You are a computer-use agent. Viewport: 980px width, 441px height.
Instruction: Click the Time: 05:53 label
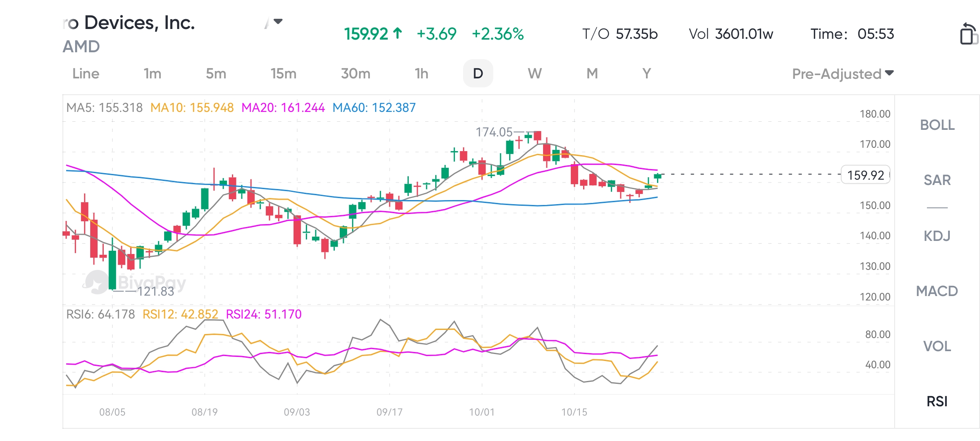click(x=852, y=34)
